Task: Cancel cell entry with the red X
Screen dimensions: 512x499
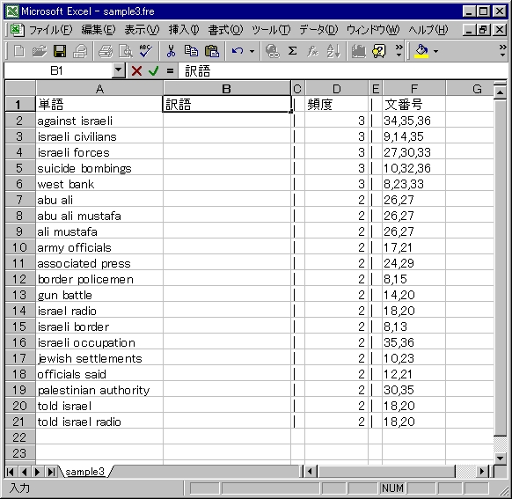Action: point(136,70)
